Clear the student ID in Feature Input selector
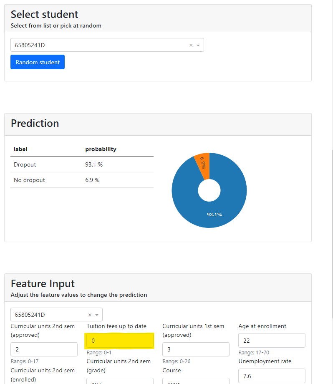This screenshot has height=384, width=333. coord(90,315)
